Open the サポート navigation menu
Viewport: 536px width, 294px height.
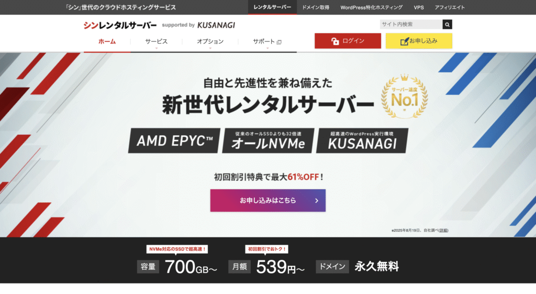[x=264, y=41]
